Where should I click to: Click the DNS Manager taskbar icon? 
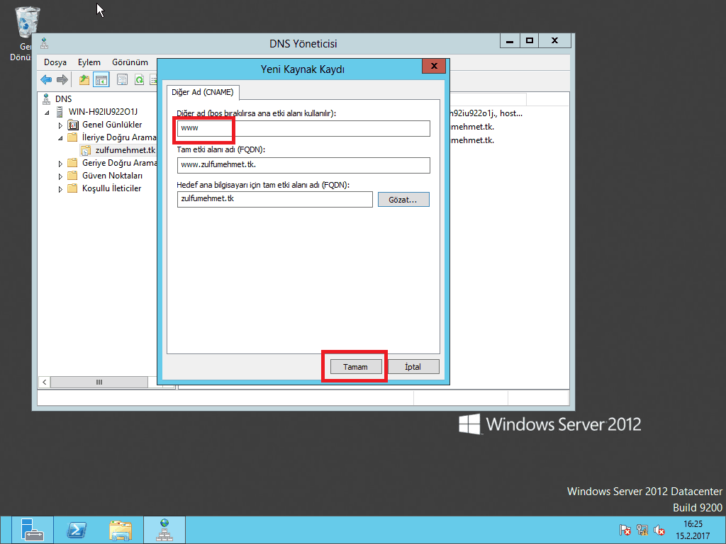pos(164,530)
